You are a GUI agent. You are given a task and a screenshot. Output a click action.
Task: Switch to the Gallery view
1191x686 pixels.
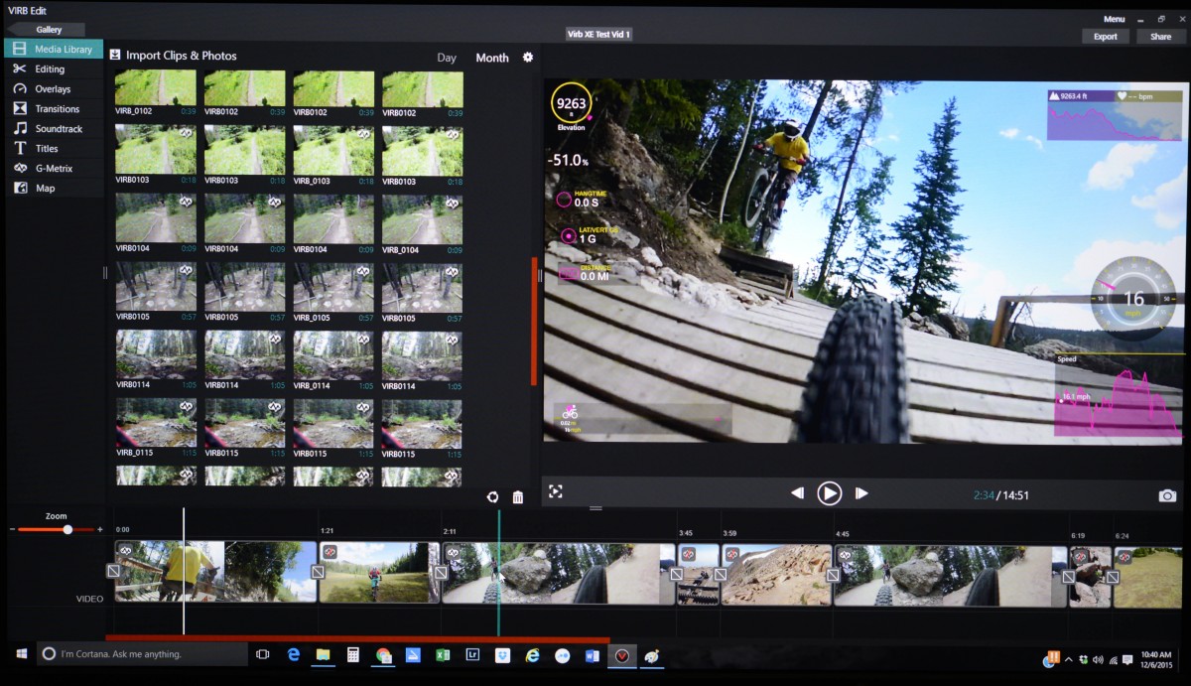(46, 29)
